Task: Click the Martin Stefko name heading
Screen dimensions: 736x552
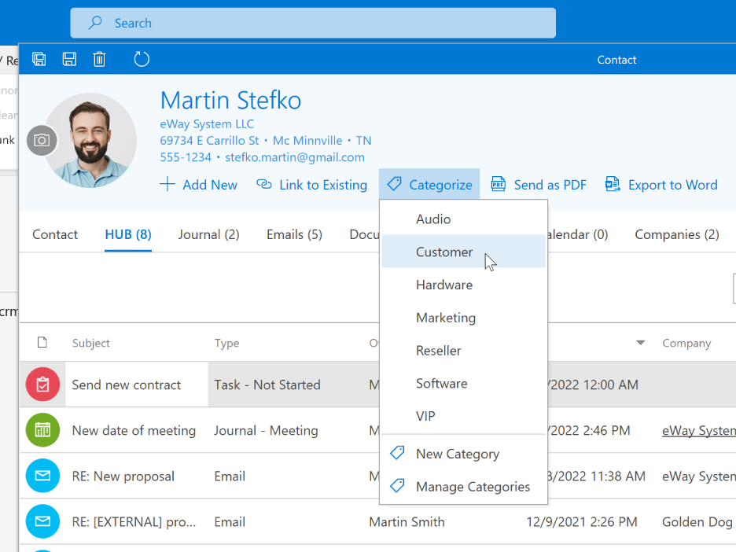Action: pyautogui.click(x=230, y=100)
